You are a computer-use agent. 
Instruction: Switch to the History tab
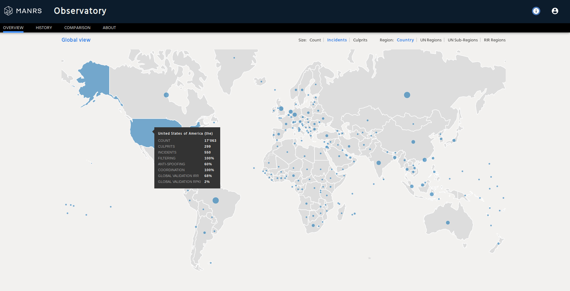coord(44,28)
